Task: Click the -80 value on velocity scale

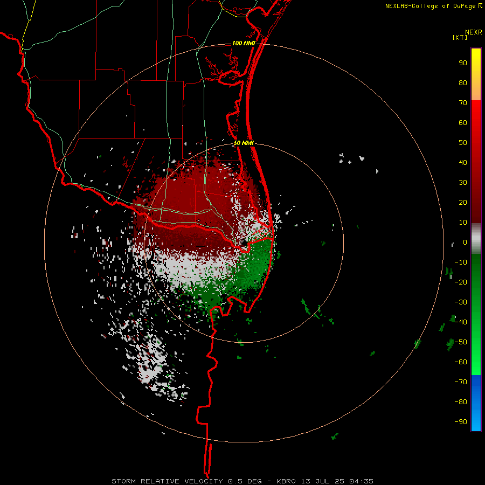Action: (x=461, y=402)
